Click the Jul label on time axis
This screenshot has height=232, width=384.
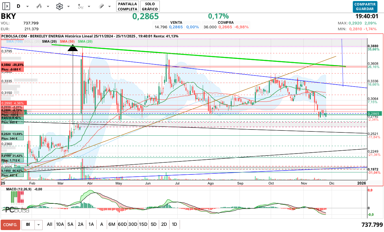tap(177, 183)
